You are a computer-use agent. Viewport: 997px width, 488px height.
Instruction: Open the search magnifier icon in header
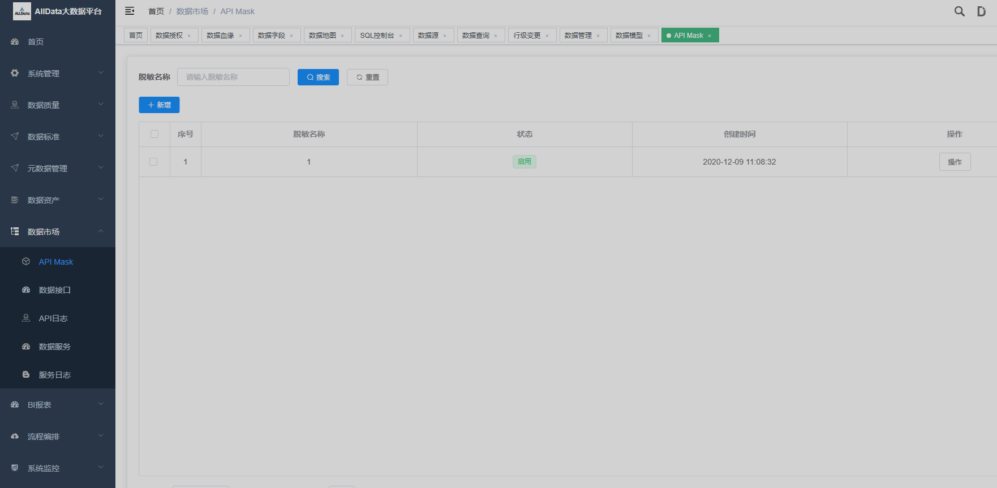[959, 11]
